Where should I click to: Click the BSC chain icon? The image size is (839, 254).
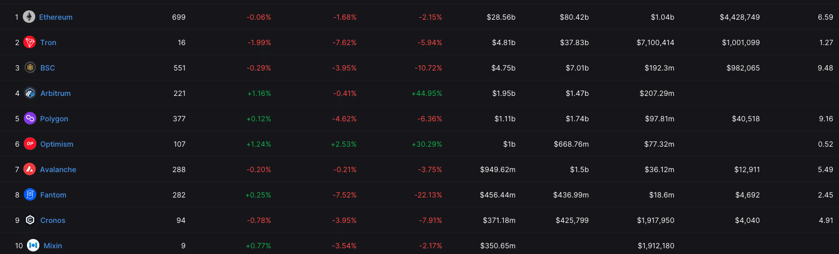coord(30,68)
